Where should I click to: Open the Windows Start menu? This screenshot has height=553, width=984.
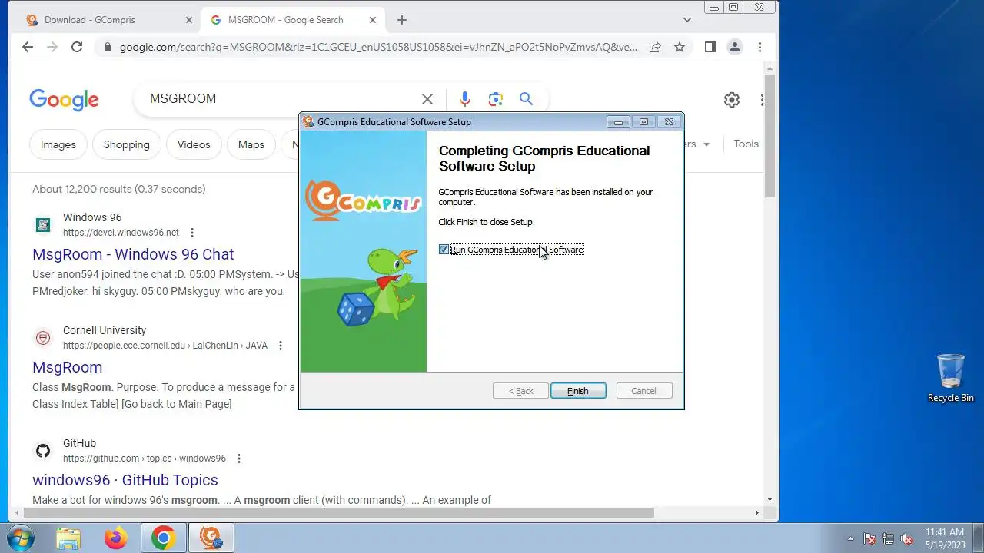20,538
